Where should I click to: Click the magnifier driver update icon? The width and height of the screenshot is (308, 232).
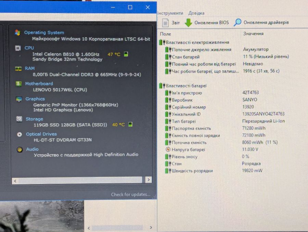pyautogui.click(x=238, y=22)
